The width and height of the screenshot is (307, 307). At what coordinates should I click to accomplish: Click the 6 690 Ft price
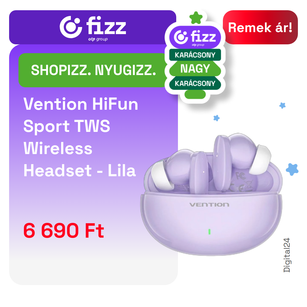64,231
